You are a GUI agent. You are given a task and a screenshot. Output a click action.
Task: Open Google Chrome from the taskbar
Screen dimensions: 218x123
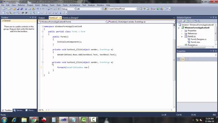pos(34,120)
